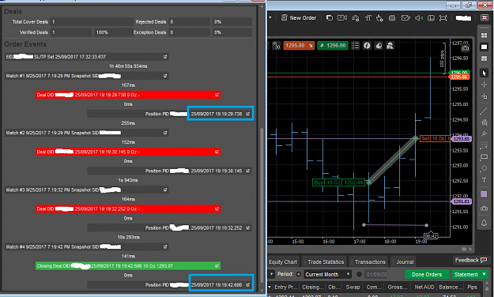Screen dimensions: 494x297
Task: Sort by the Net AUD column
Action: [424, 287]
